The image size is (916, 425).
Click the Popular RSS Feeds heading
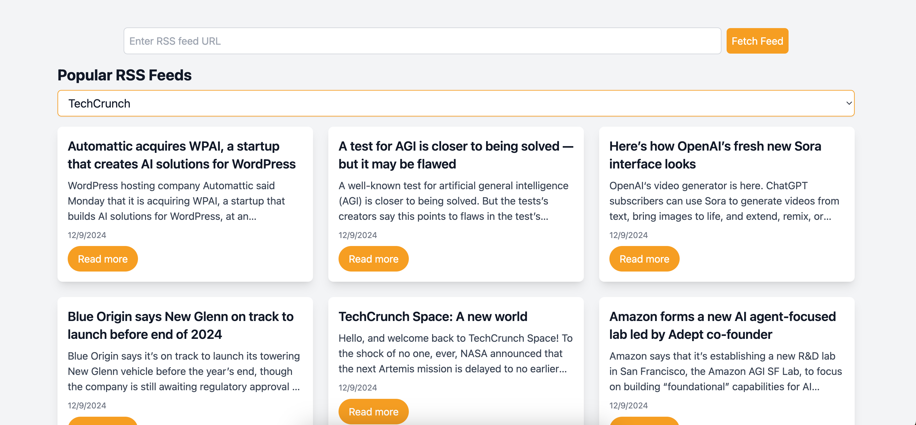coord(125,75)
